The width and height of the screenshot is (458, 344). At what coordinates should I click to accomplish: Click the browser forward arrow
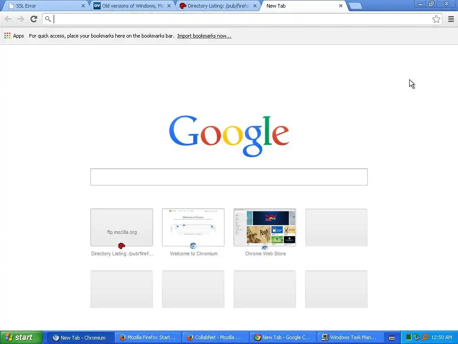pyautogui.click(x=21, y=19)
